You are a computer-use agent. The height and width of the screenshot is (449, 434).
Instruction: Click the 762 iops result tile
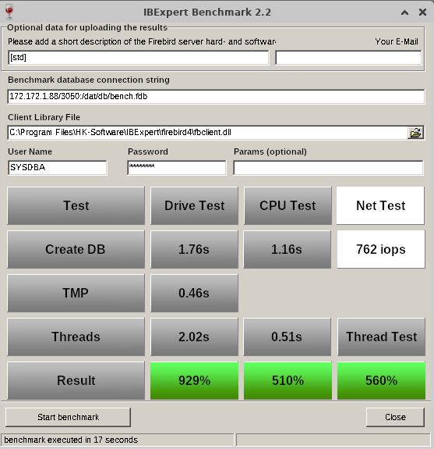pos(381,249)
